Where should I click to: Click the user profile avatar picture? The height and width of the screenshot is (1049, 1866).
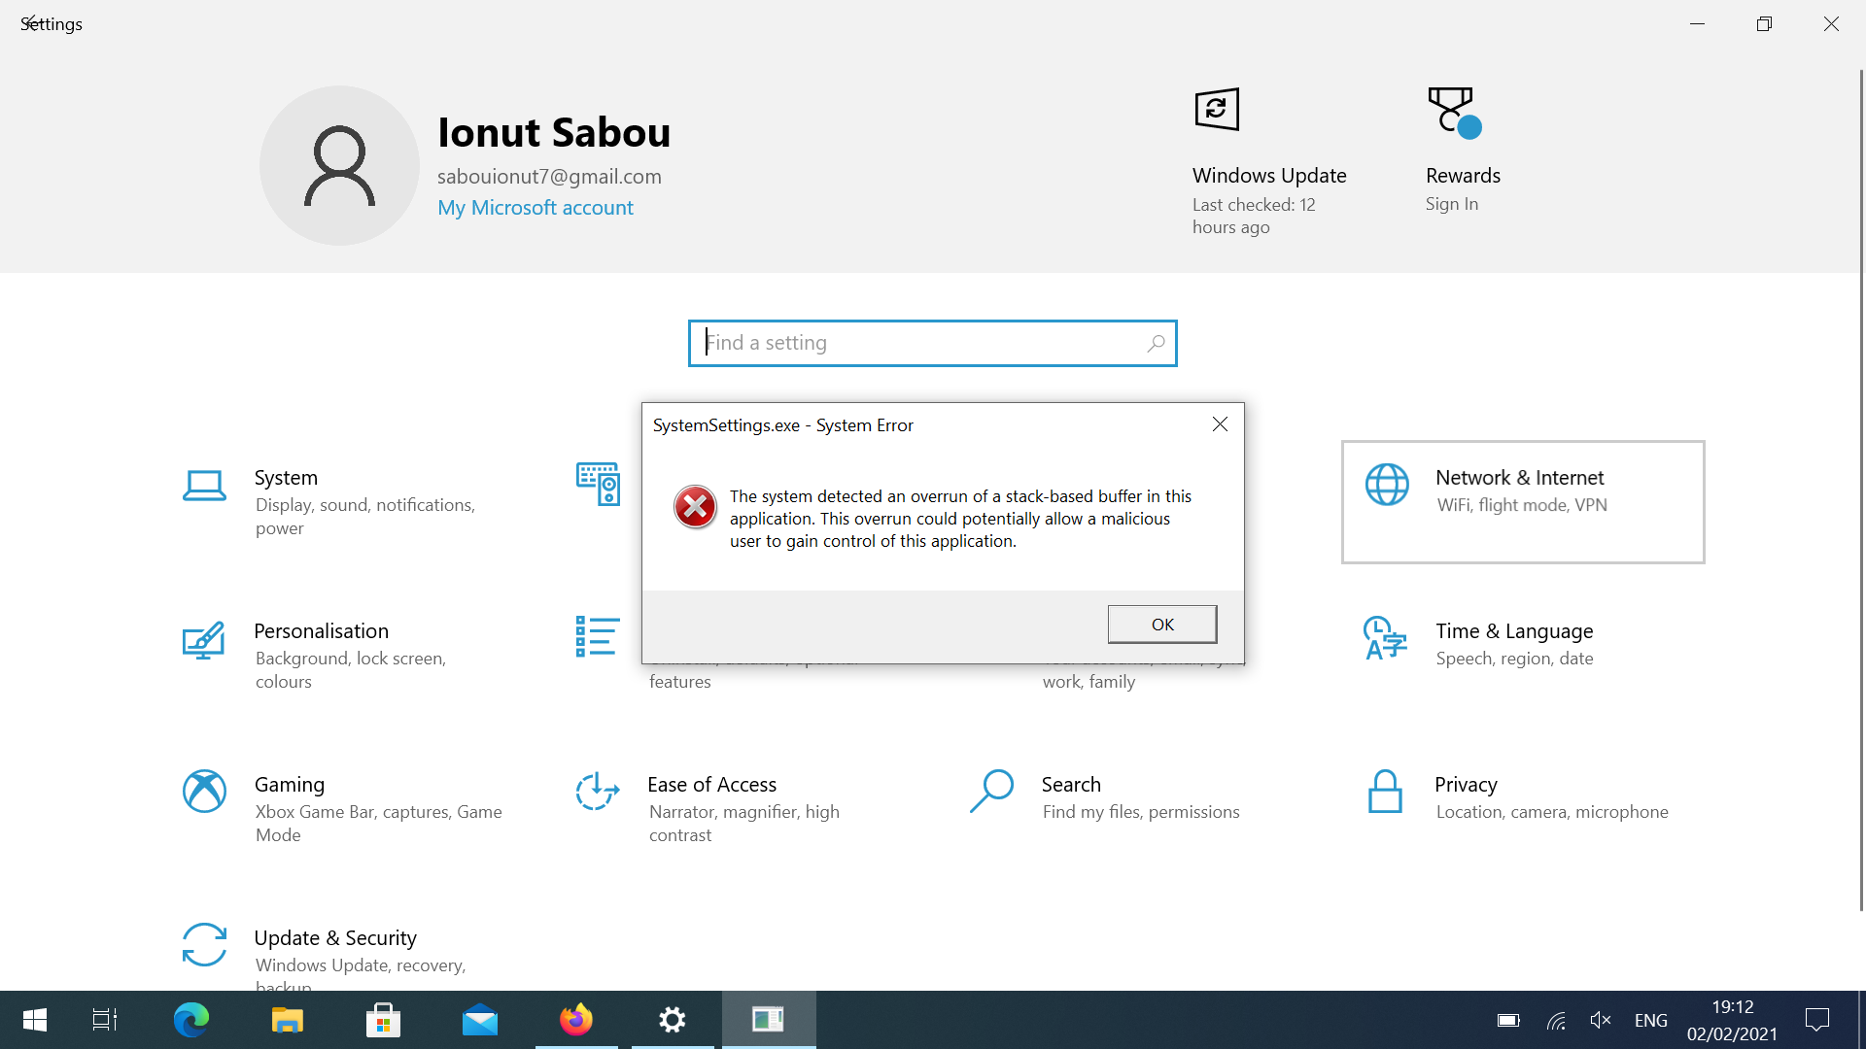pos(339,165)
